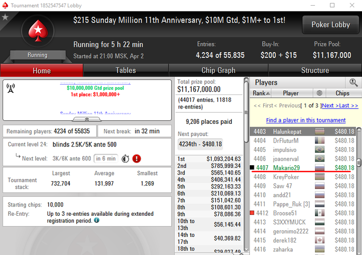
Task: Click S3XXYMUCK's Hungary flag
Action: click(x=320, y=222)
